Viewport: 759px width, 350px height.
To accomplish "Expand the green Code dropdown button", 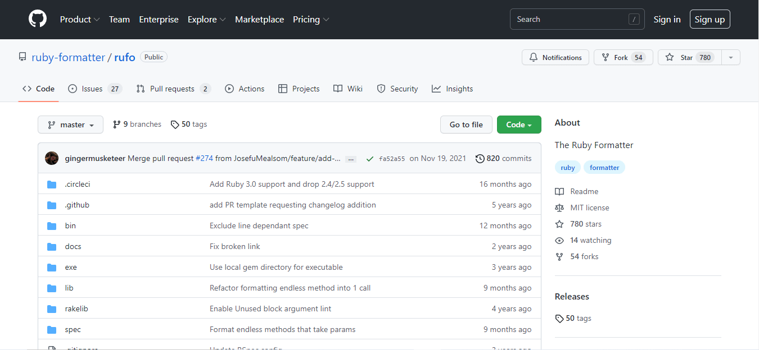I will coord(518,125).
